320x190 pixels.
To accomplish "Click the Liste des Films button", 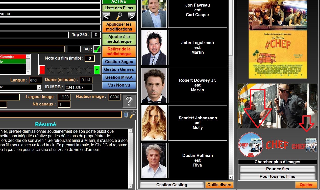I will pos(119,8).
